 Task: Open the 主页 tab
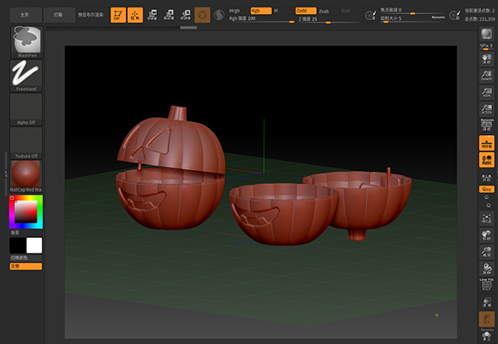tap(24, 14)
